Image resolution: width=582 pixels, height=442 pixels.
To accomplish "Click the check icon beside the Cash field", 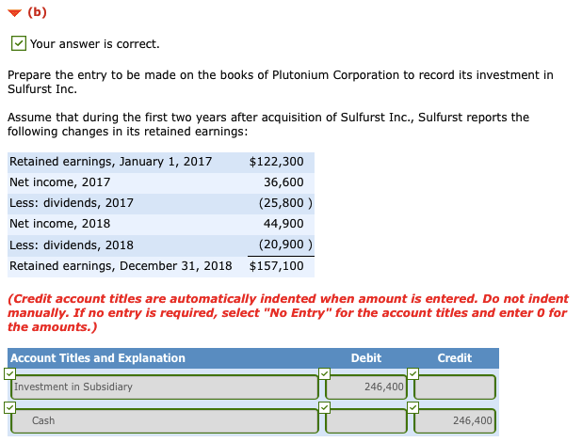I will 8,408.
